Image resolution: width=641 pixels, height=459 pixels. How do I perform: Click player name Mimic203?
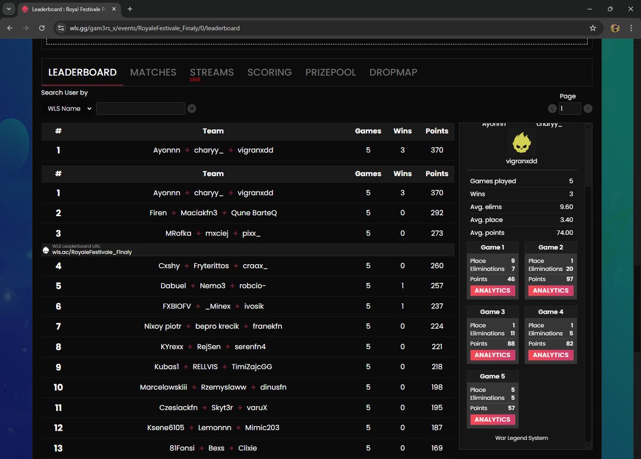tap(262, 428)
